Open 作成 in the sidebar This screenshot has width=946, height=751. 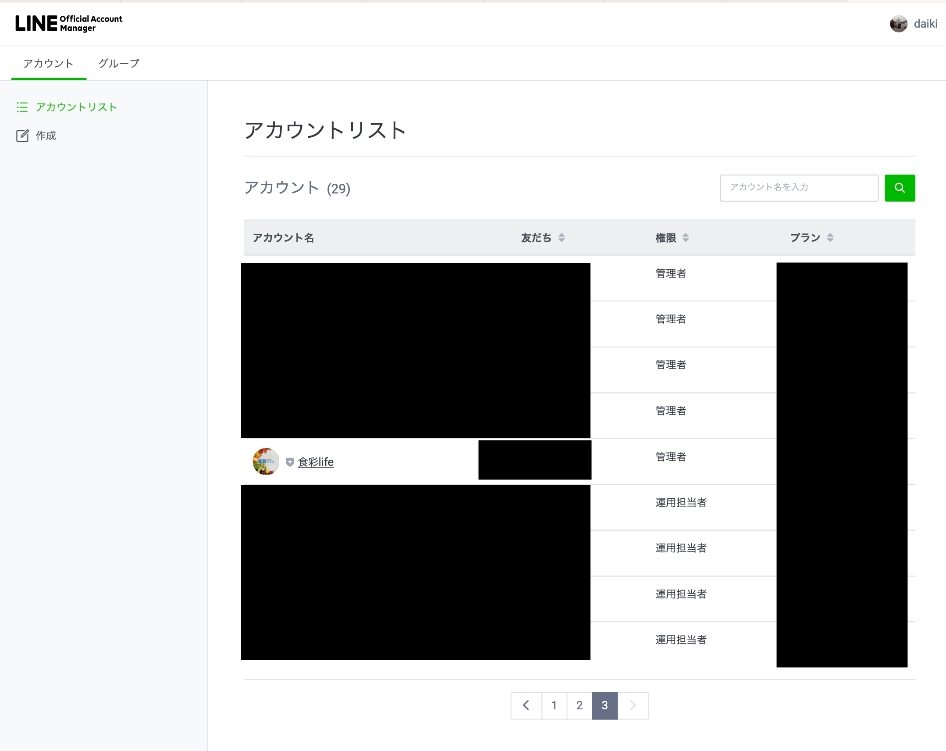(46, 136)
